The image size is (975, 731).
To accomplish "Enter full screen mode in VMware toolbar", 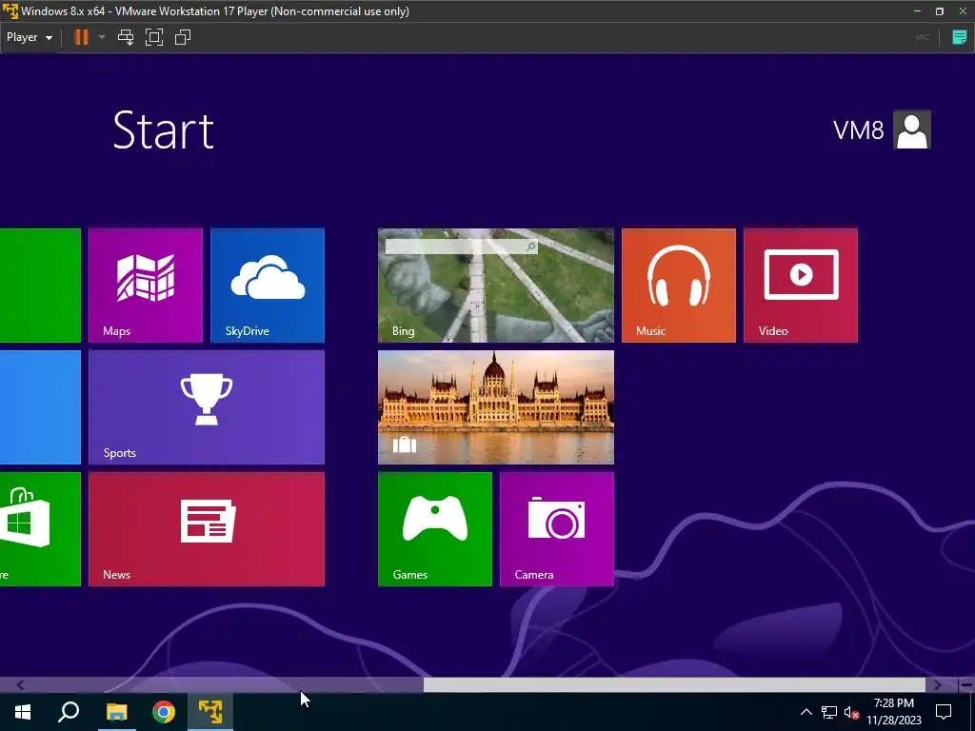I will 154,37.
